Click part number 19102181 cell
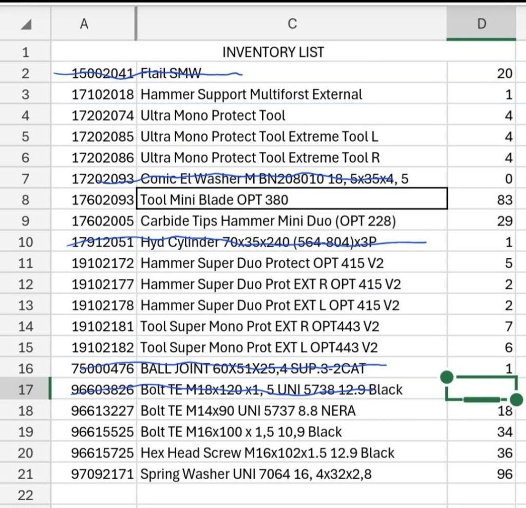 (x=103, y=327)
